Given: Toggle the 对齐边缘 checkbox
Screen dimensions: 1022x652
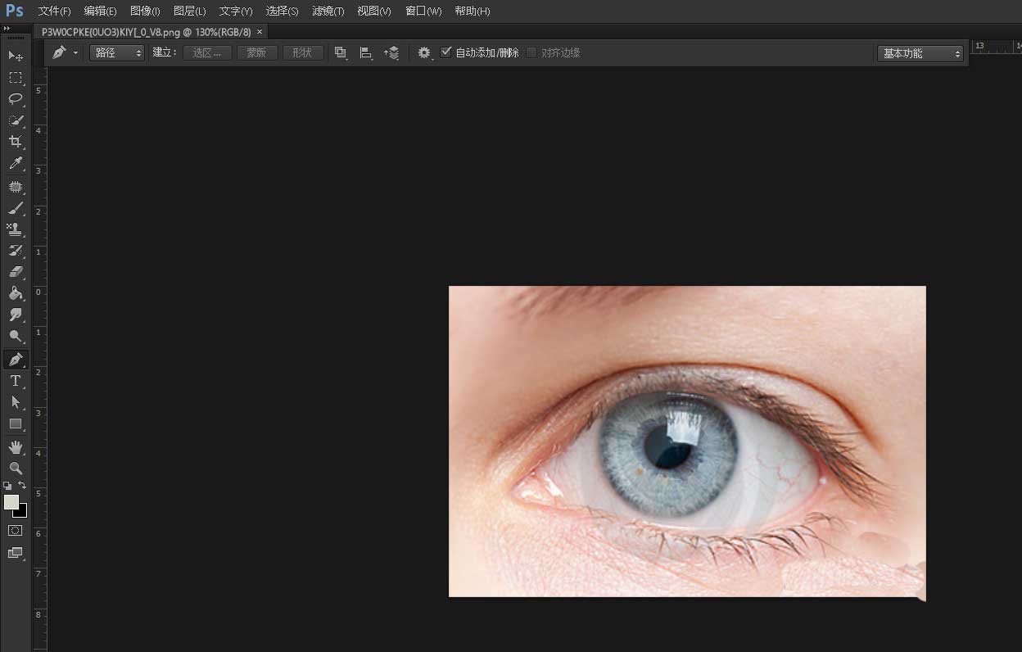Looking at the screenshot, I should pos(531,52).
